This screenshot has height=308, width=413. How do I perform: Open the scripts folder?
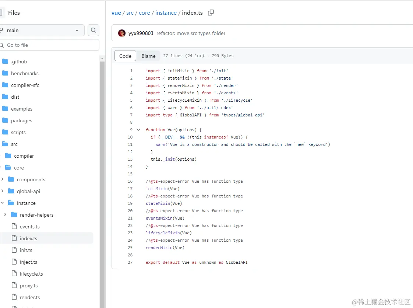(18, 132)
